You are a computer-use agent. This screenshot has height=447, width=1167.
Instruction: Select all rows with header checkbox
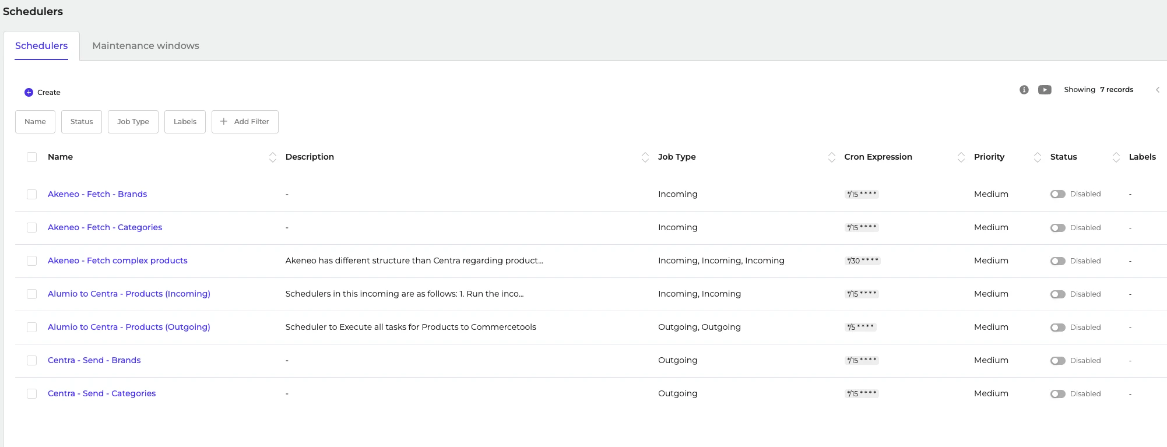click(32, 157)
